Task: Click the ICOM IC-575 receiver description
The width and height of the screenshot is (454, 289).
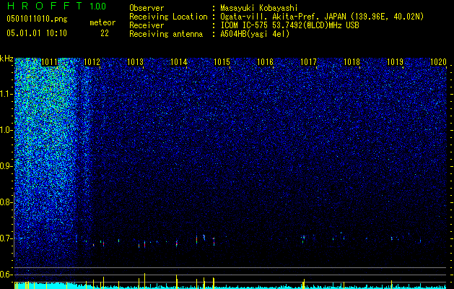Action: tap(290, 25)
